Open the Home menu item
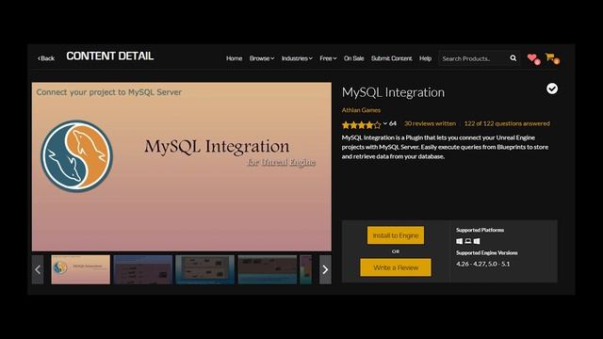Screen dimensions: 603x339 click(x=235, y=58)
